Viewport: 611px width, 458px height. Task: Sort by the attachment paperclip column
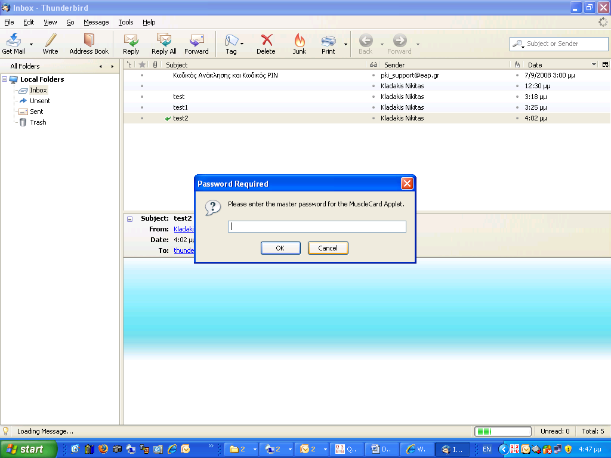155,64
